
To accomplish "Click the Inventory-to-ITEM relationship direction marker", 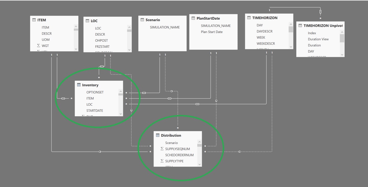I will [63, 98].
